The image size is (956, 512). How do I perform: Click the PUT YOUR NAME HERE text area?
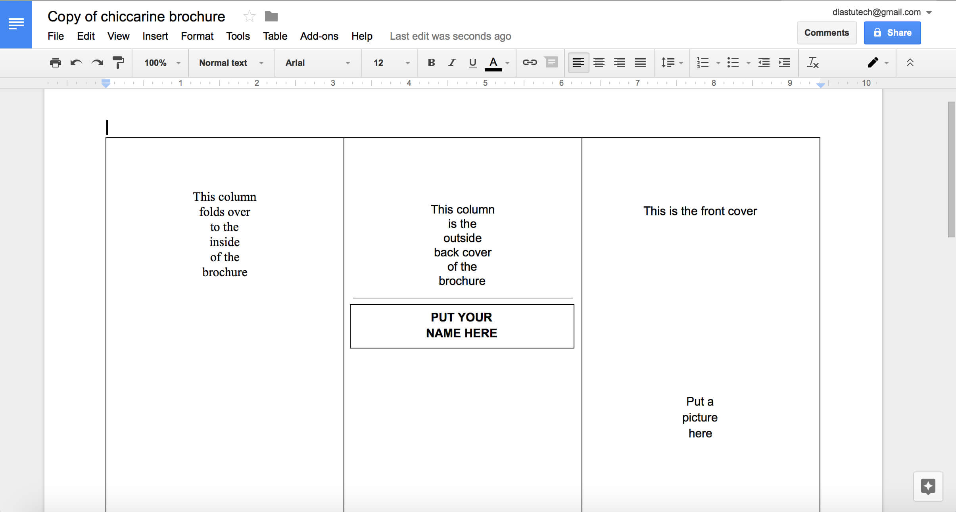point(462,325)
